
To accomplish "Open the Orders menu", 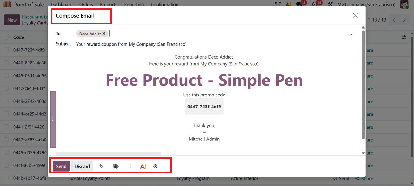I will 86,4.
